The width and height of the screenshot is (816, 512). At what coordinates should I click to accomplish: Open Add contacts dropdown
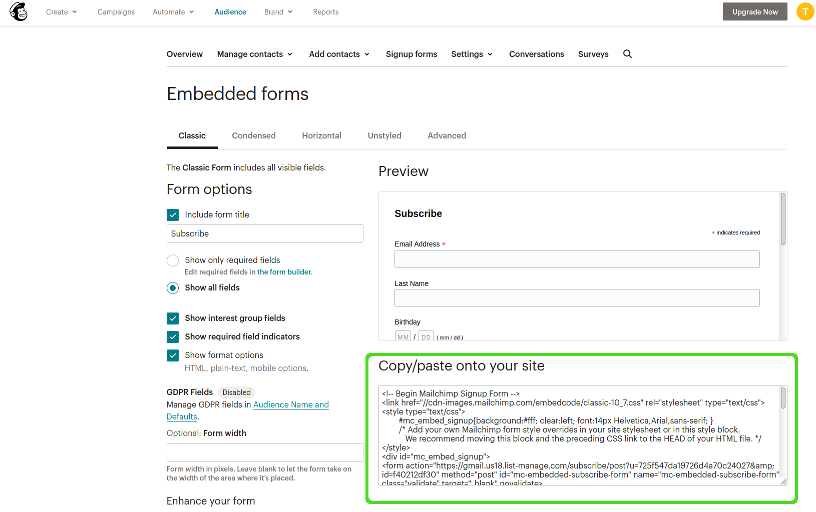[x=339, y=54]
